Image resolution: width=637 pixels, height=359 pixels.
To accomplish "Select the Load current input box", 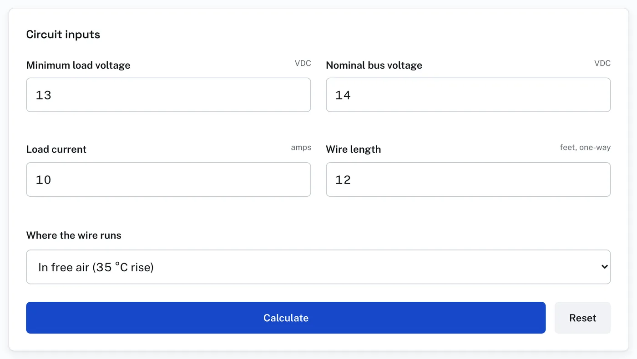I will click(x=168, y=179).
